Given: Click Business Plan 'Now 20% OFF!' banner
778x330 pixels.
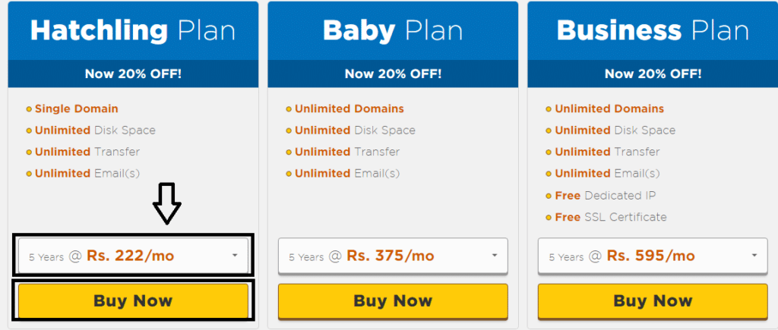Looking at the screenshot, I should coord(653,74).
